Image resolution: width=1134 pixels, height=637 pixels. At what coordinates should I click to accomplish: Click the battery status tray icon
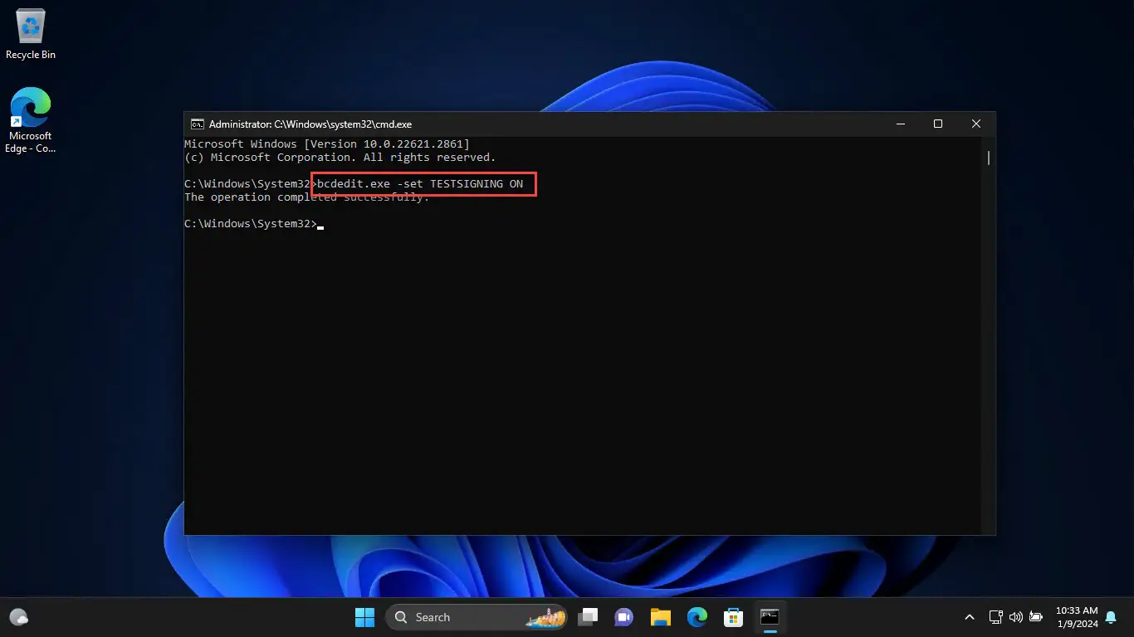[x=1035, y=617]
